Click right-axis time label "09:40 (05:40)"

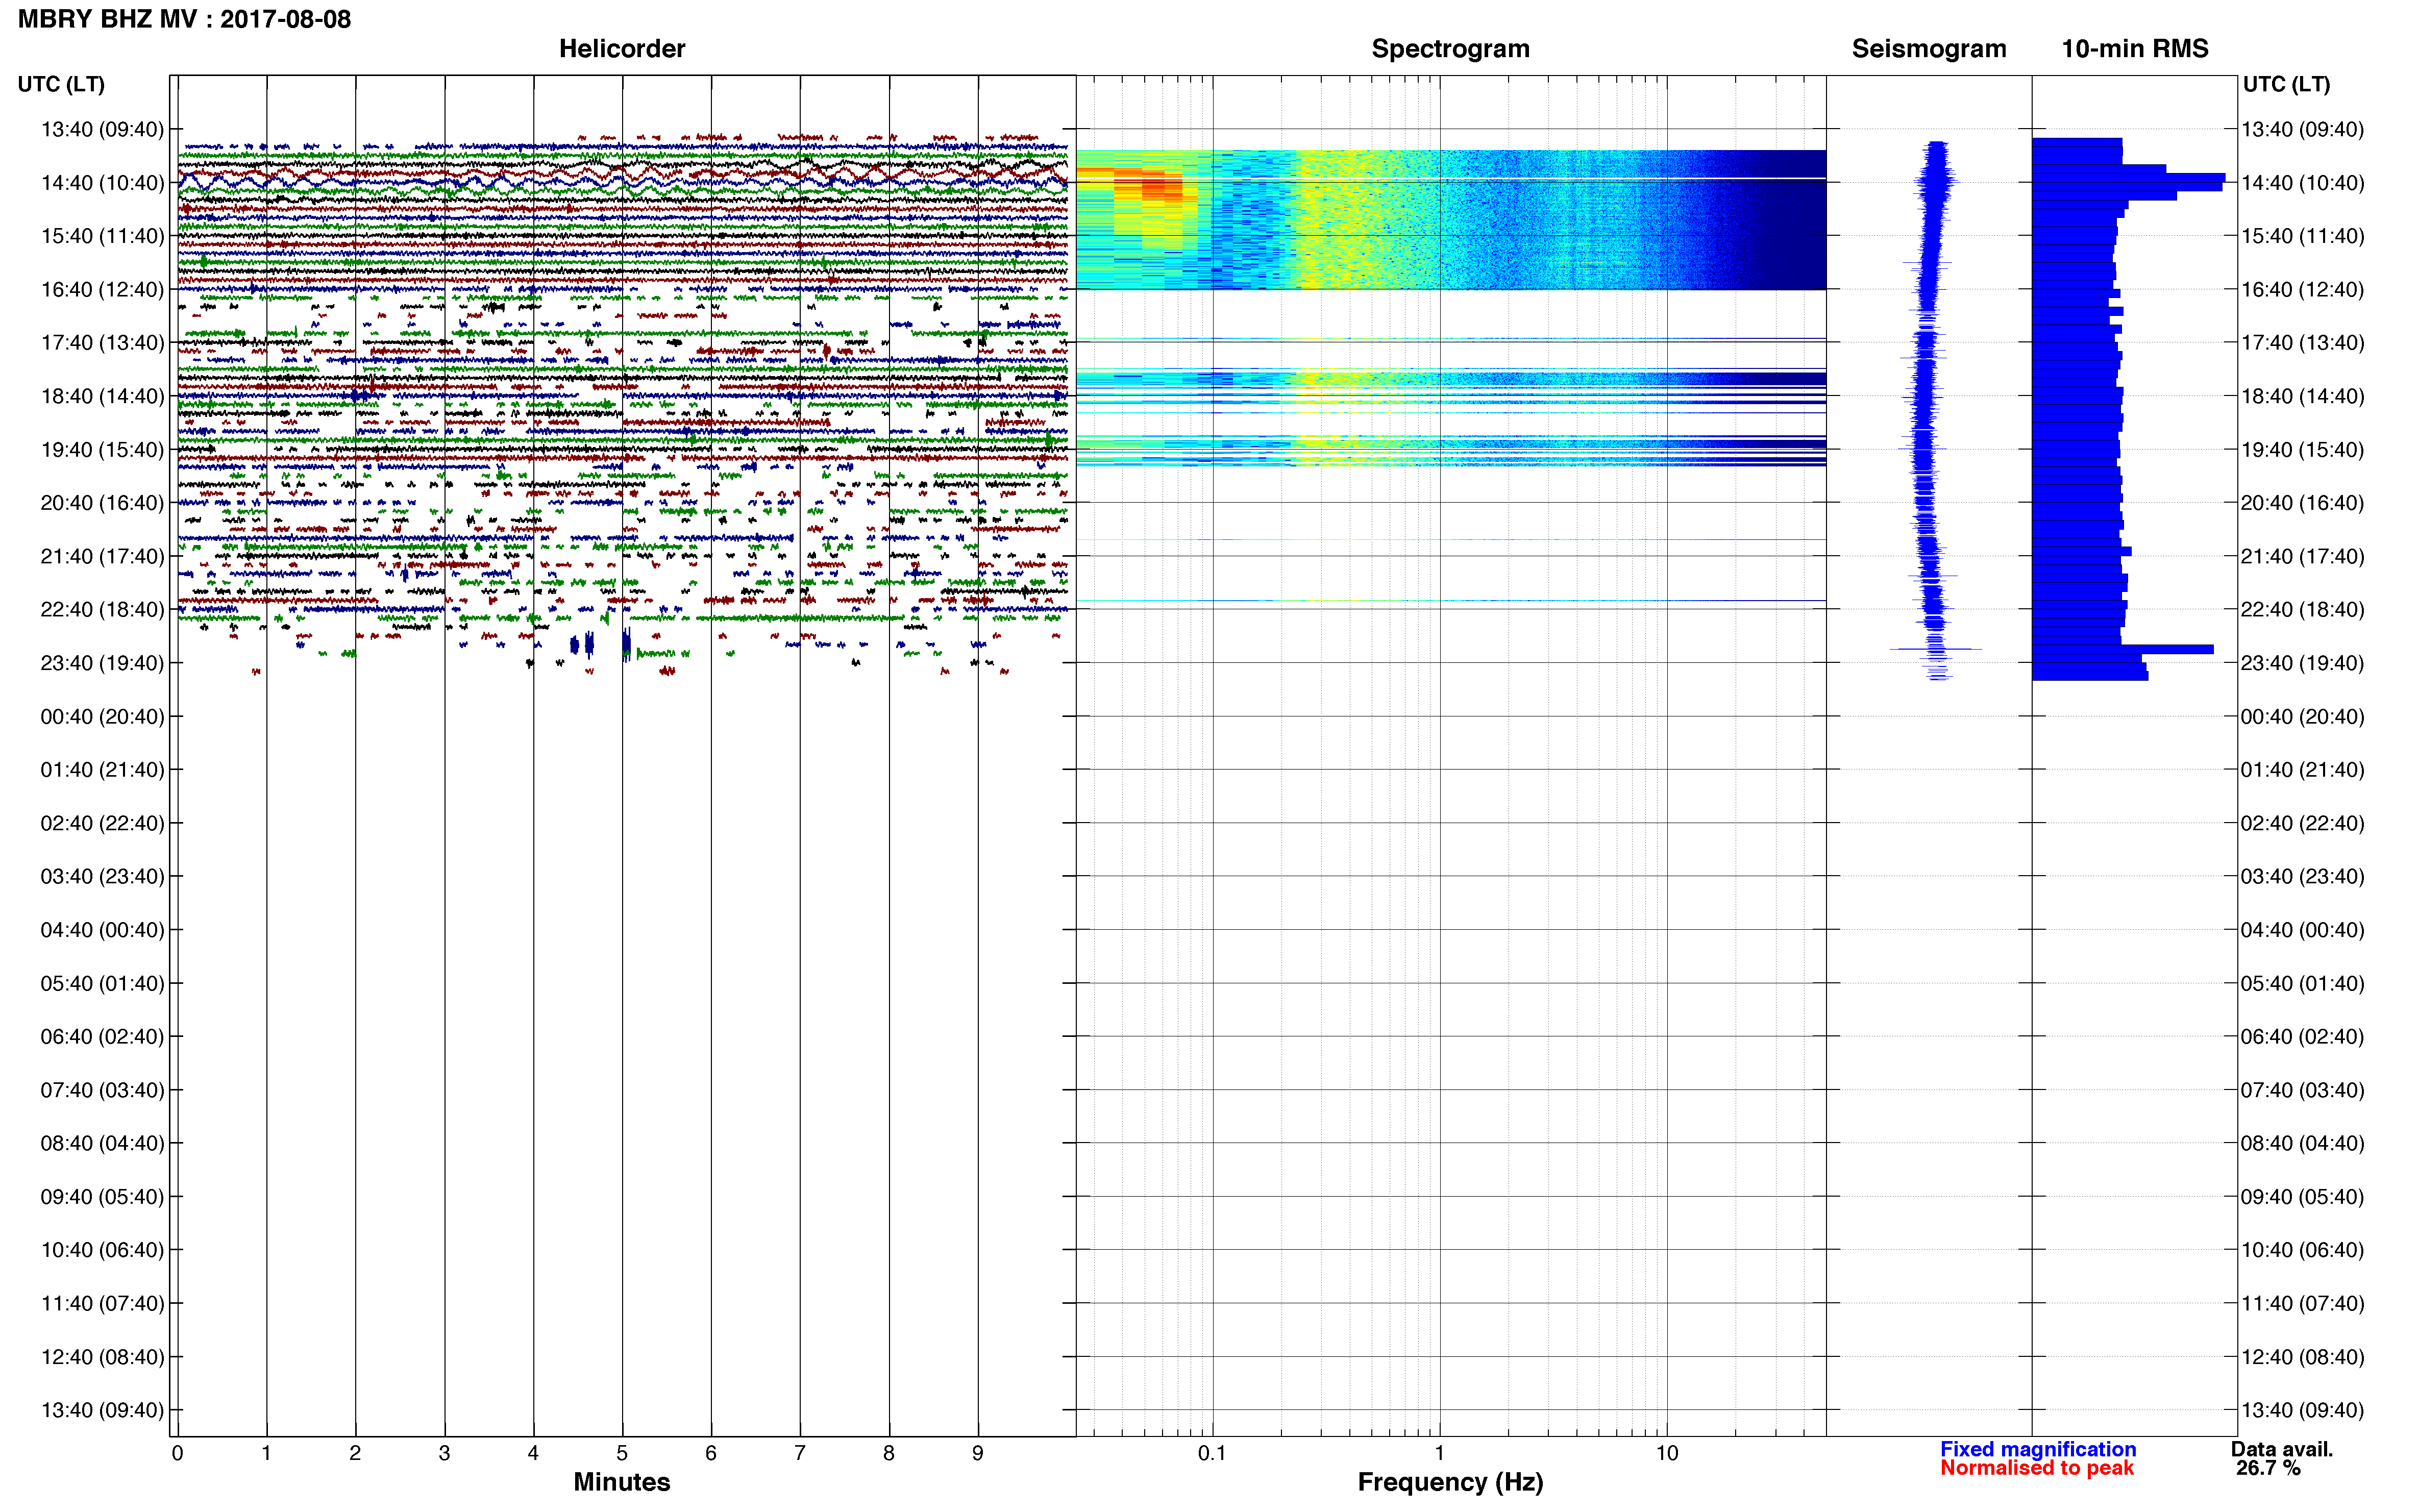tap(2302, 1197)
